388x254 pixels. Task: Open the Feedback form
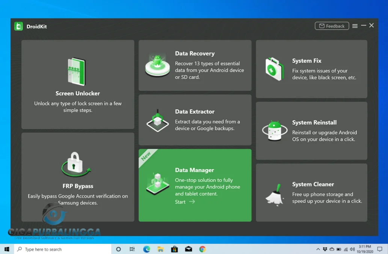332,26
